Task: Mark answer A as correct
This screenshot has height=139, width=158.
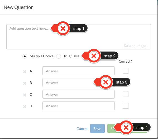Action: [x=126, y=71]
